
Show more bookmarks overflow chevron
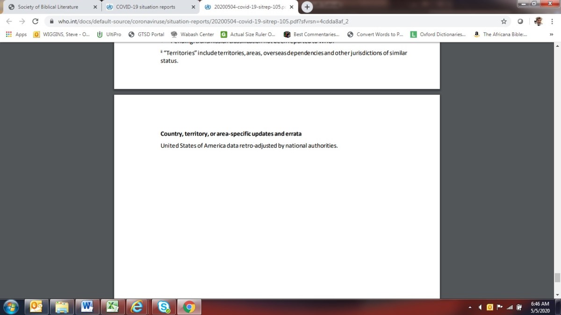coord(551,34)
